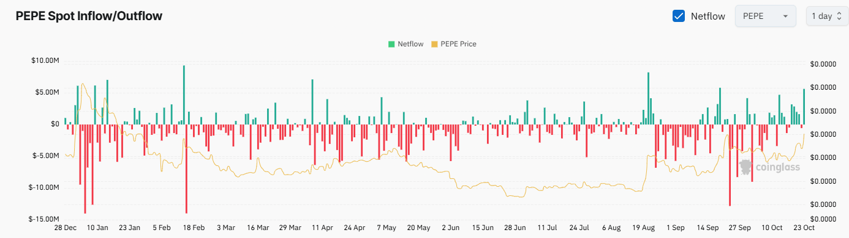Toggle the Netflow legend series
This screenshot has height=238, width=849.
click(x=405, y=44)
